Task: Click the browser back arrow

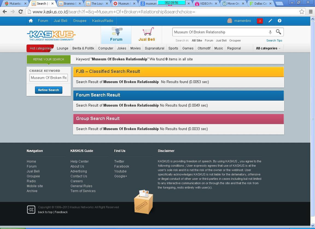Action: click(x=5, y=12)
